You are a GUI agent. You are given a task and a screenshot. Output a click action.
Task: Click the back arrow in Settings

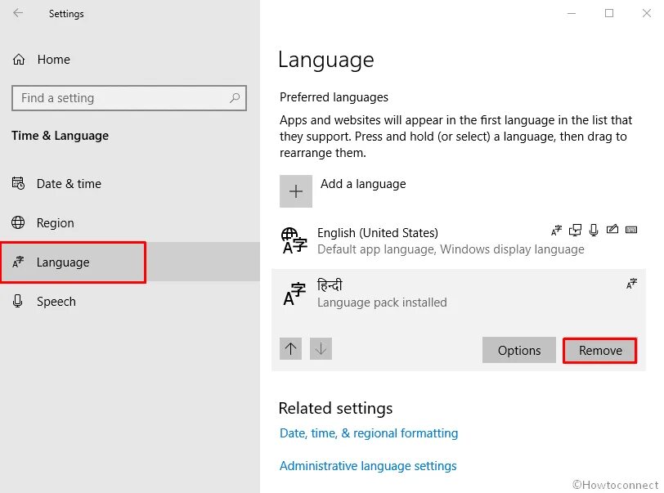point(18,14)
